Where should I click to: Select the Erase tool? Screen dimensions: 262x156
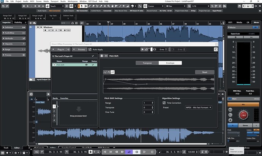[93, 6]
